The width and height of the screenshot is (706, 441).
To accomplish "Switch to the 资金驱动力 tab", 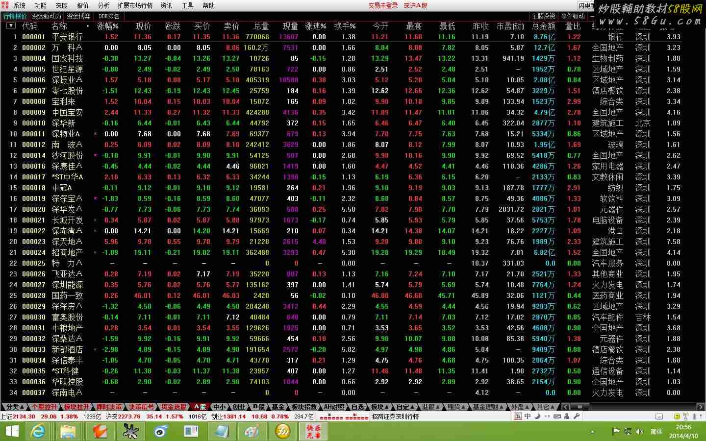I will click(x=47, y=16).
